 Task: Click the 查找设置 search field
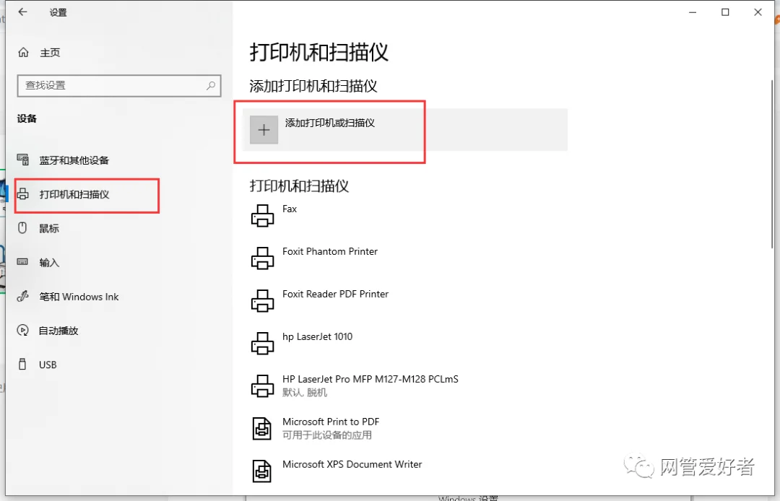pyautogui.click(x=108, y=86)
